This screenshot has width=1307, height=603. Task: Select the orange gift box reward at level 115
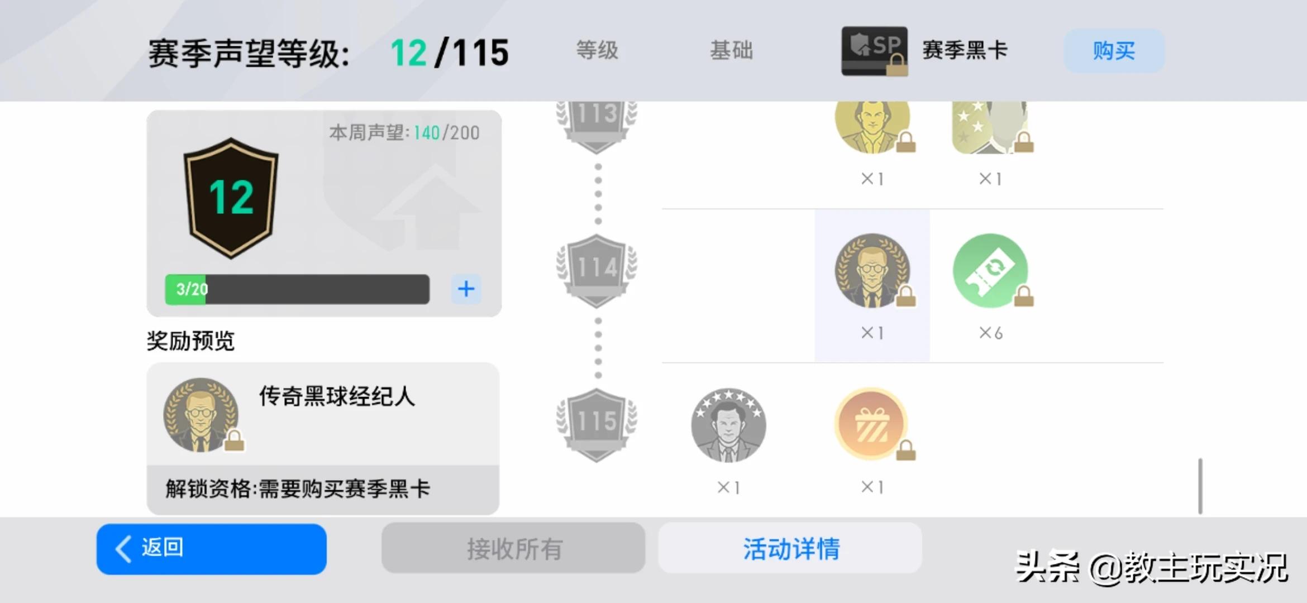click(871, 424)
